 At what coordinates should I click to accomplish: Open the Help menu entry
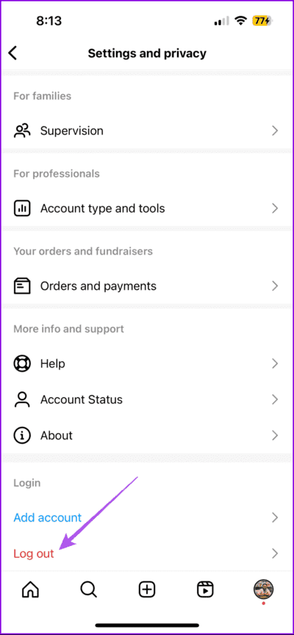[147, 363]
